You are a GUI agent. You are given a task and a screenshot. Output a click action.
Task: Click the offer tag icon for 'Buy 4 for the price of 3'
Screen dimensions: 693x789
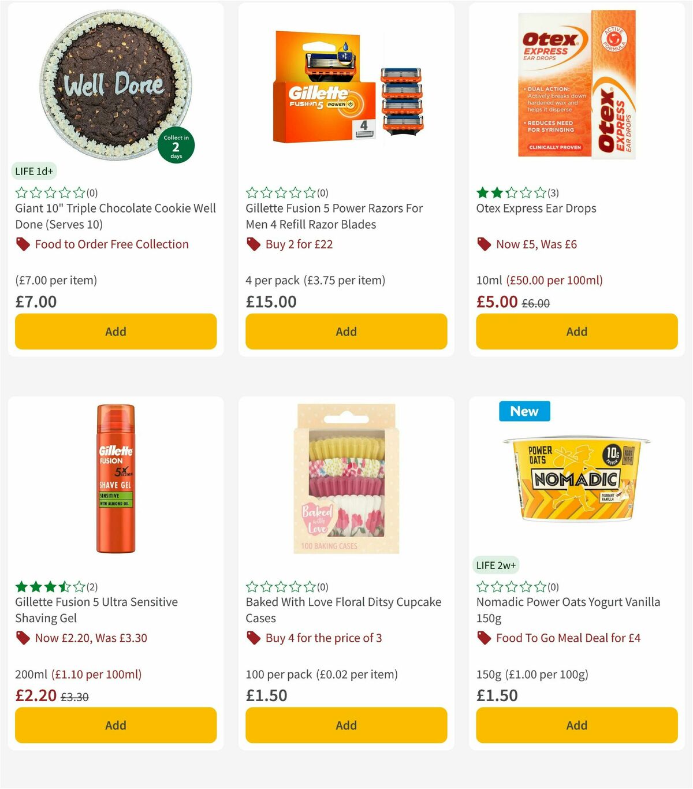(x=252, y=638)
